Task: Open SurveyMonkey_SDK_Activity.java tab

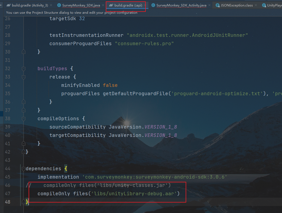Action: (181, 5)
